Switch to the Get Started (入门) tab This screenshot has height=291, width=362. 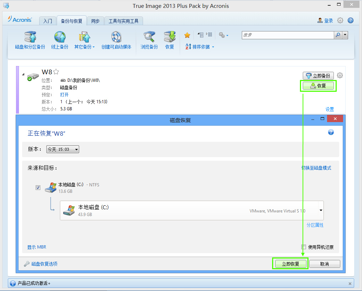pyautogui.click(x=47, y=21)
